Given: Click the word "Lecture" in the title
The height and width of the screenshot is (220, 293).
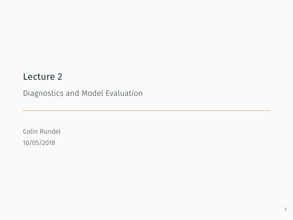Looking at the screenshot, I should pyautogui.click(x=39, y=77).
